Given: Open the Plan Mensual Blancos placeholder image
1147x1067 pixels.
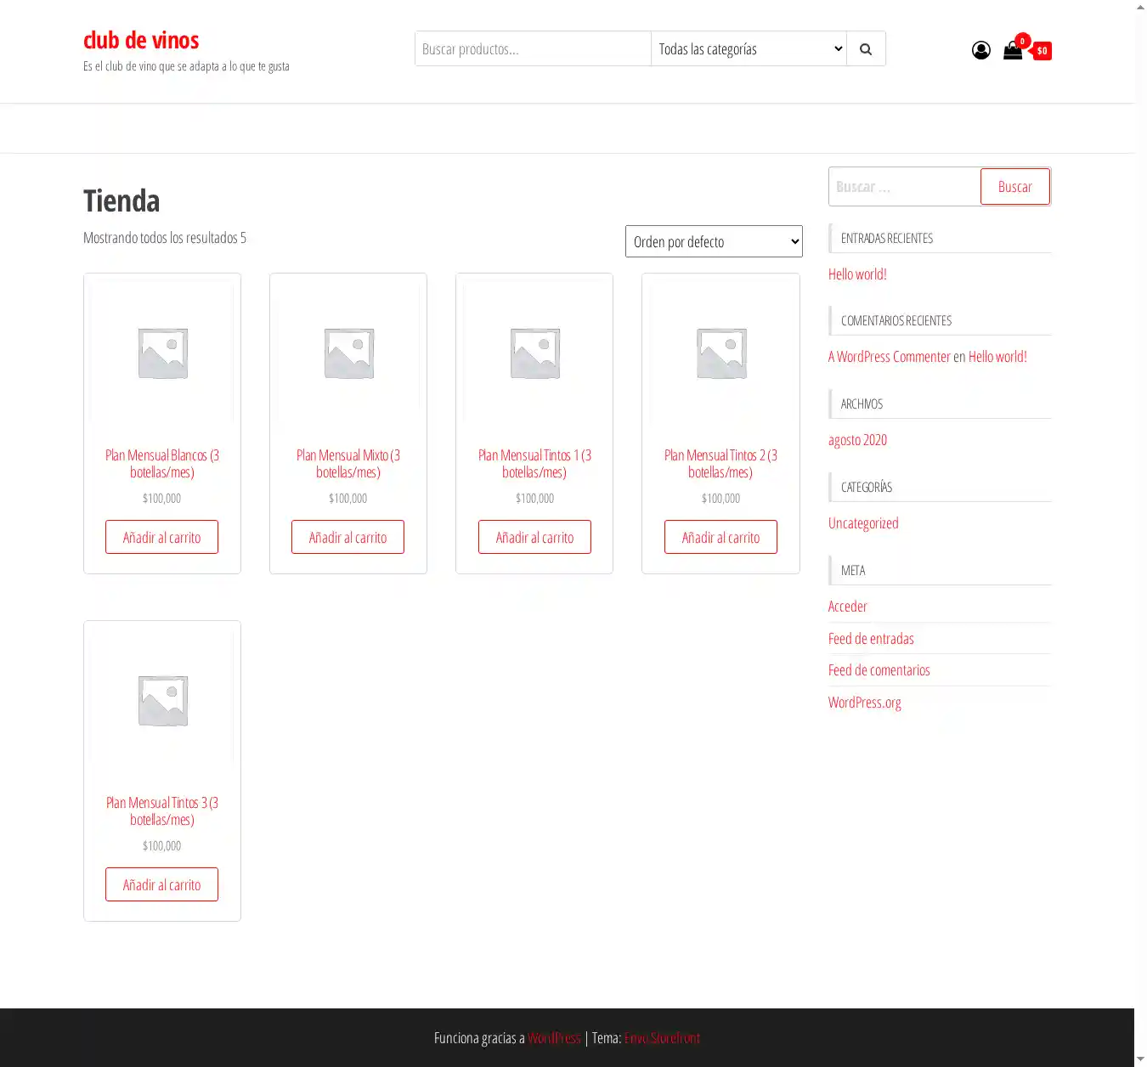Looking at the screenshot, I should (162, 353).
